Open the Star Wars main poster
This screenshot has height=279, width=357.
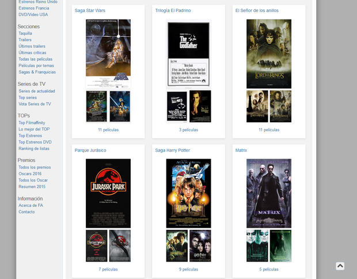click(108, 54)
